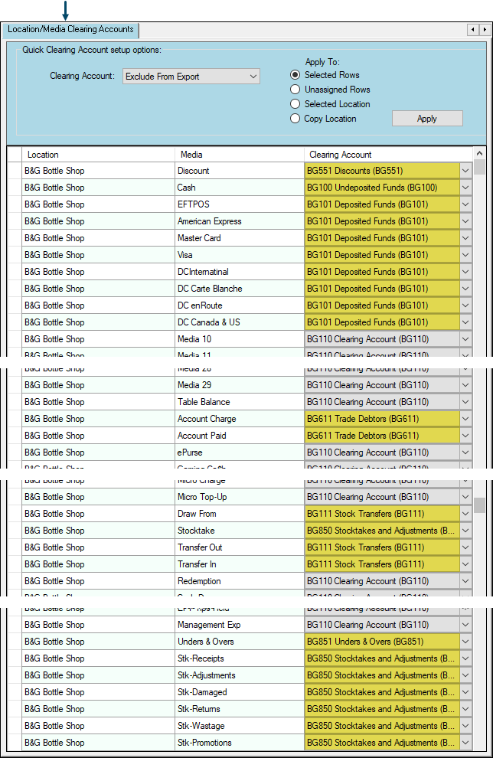
Task: Select the Account Charge media cell
Action: (239, 419)
